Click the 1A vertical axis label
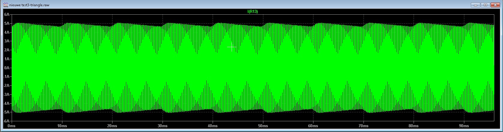 (x=7, y=59)
